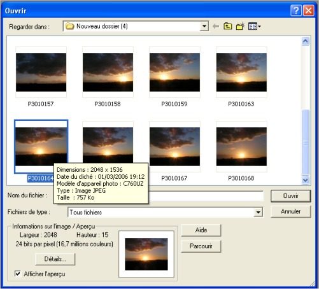Click the scrollbar up arrow
The height and width of the screenshot is (289, 319).
(x=305, y=41)
